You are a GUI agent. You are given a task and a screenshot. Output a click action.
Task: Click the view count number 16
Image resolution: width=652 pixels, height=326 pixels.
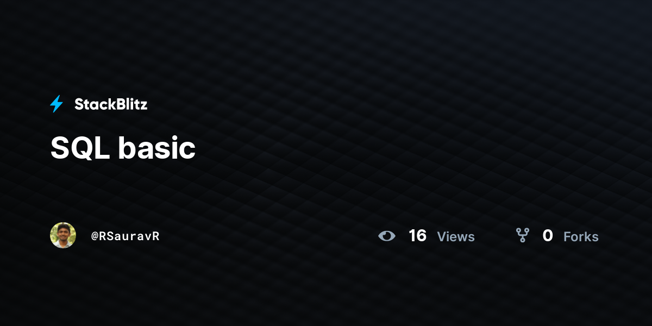coord(417,236)
